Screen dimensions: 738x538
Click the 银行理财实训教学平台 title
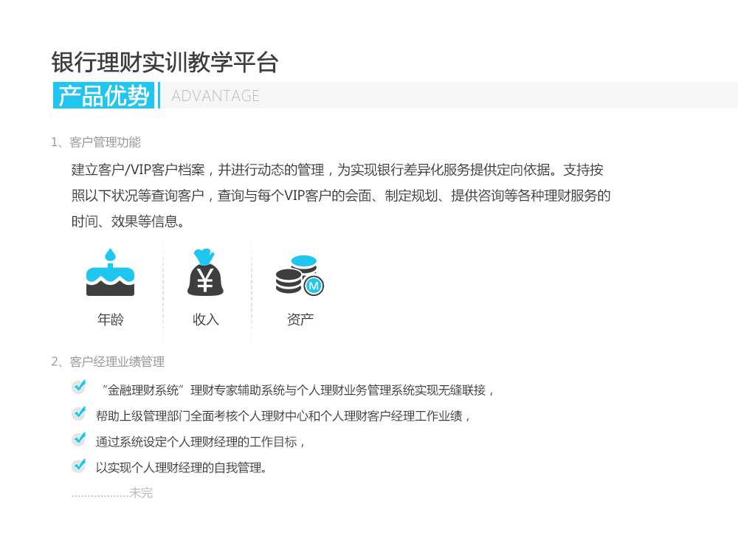165,63
